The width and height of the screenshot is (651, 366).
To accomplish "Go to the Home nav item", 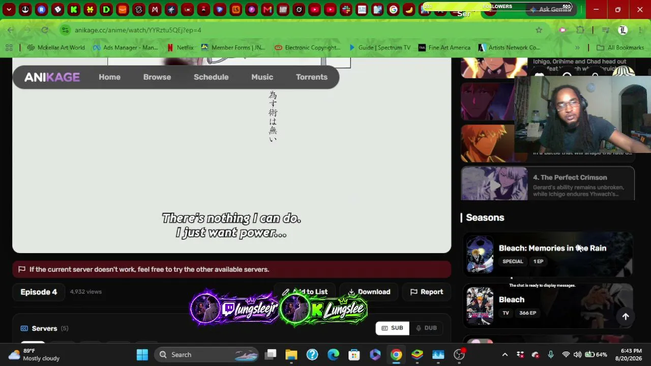I will [x=109, y=77].
